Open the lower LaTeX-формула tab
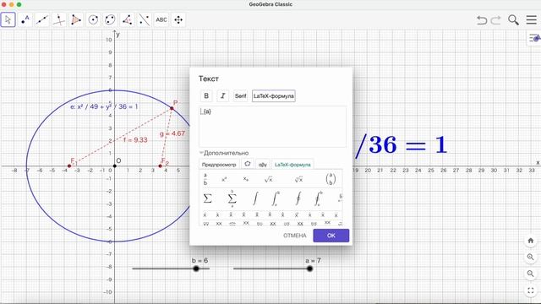Screen dimensions: 541x304 (x=292, y=165)
